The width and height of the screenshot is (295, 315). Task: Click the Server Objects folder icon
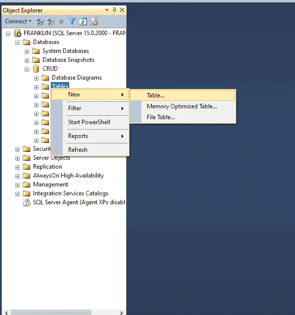26,158
